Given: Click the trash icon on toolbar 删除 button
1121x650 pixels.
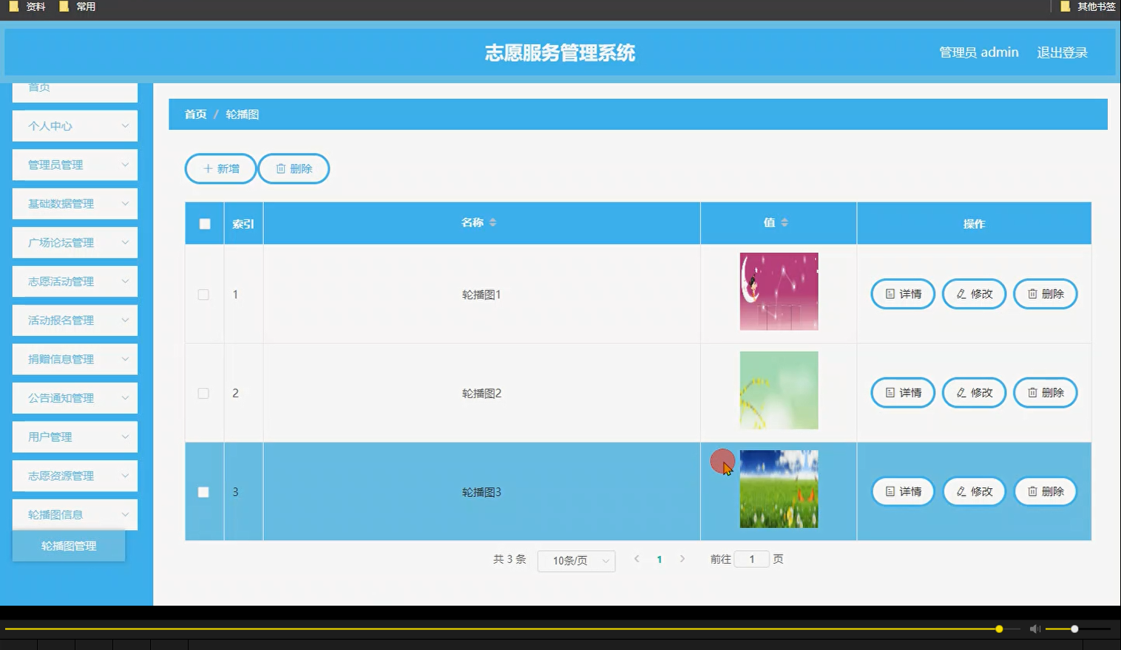Looking at the screenshot, I should pyautogui.click(x=281, y=168).
